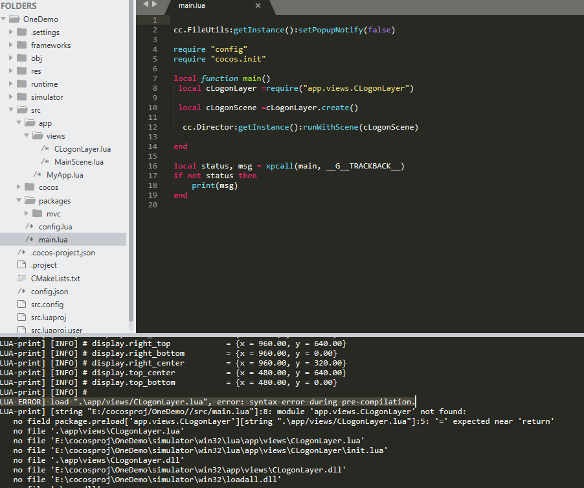Open config.lua under src
The image size is (584, 488).
click(56, 227)
